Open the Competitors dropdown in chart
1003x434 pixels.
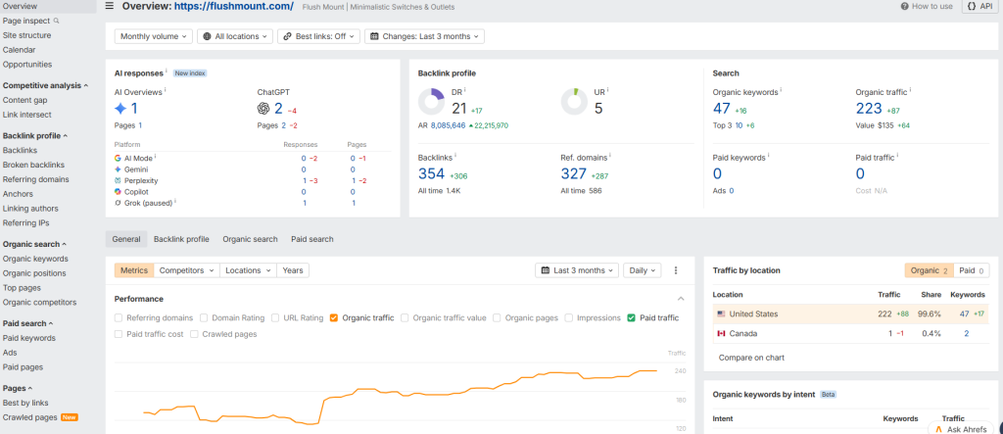(x=187, y=270)
